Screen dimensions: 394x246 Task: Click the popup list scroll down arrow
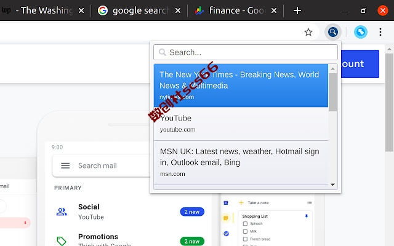332,184
